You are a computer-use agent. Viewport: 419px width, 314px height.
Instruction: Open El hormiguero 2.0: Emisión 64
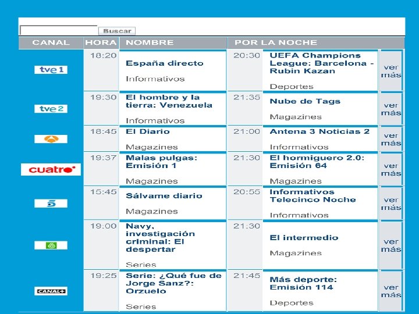(317, 162)
